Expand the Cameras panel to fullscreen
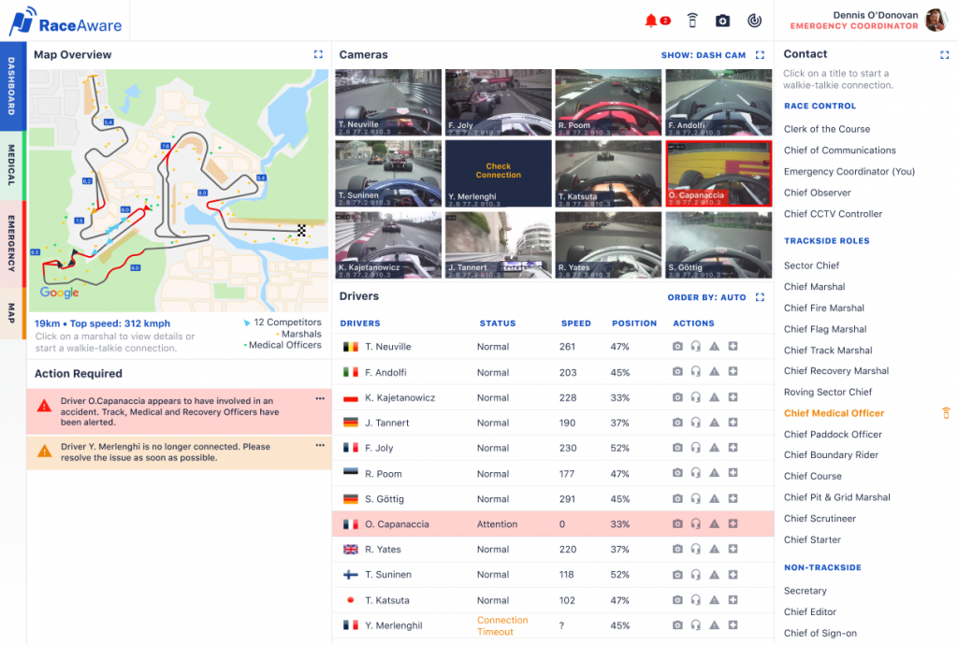This screenshot has height=645, width=958. [x=760, y=55]
